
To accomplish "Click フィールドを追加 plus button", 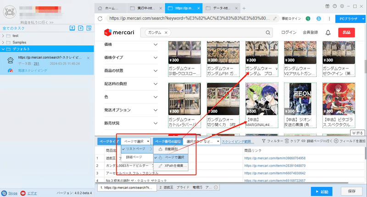I will [x=350, y=141].
